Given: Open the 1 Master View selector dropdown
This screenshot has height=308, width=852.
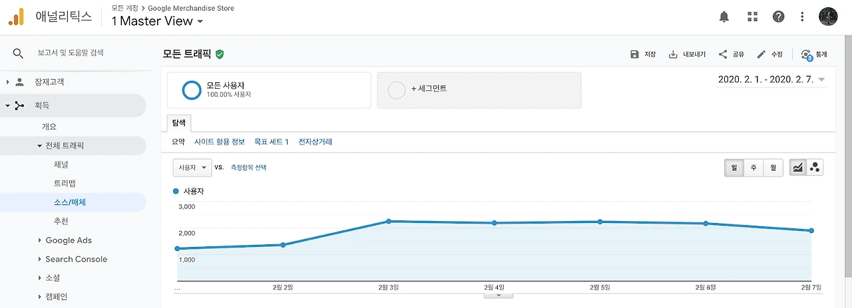Looking at the screenshot, I should [x=156, y=21].
